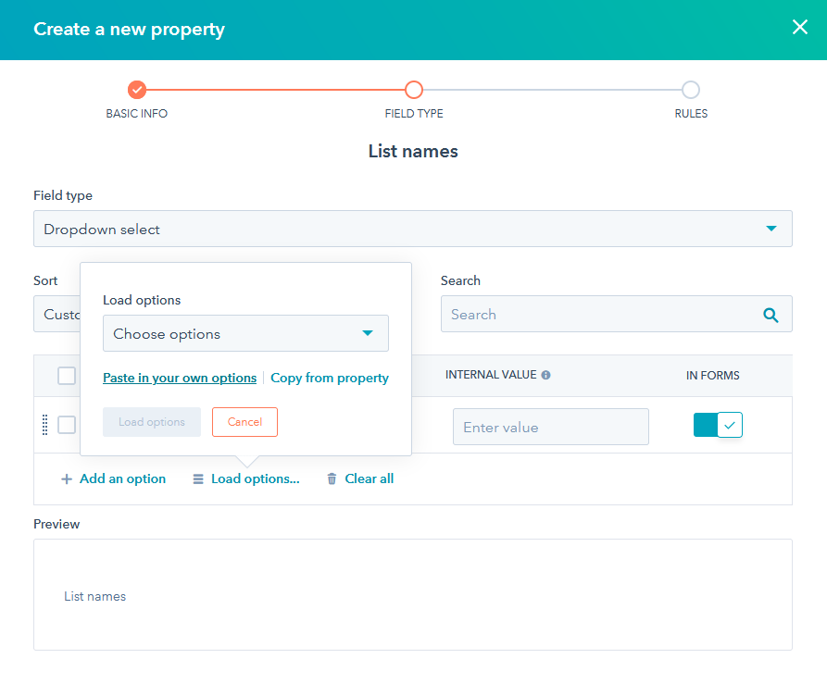Click the plus icon beside Add an option
This screenshot has height=696, width=827.
66,478
